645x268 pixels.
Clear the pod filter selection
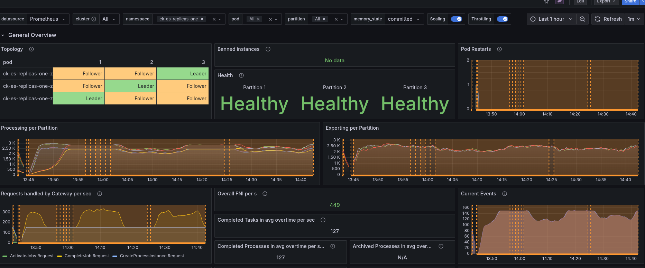(270, 19)
